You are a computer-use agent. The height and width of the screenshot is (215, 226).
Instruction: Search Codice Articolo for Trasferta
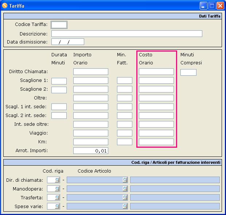[125, 197]
